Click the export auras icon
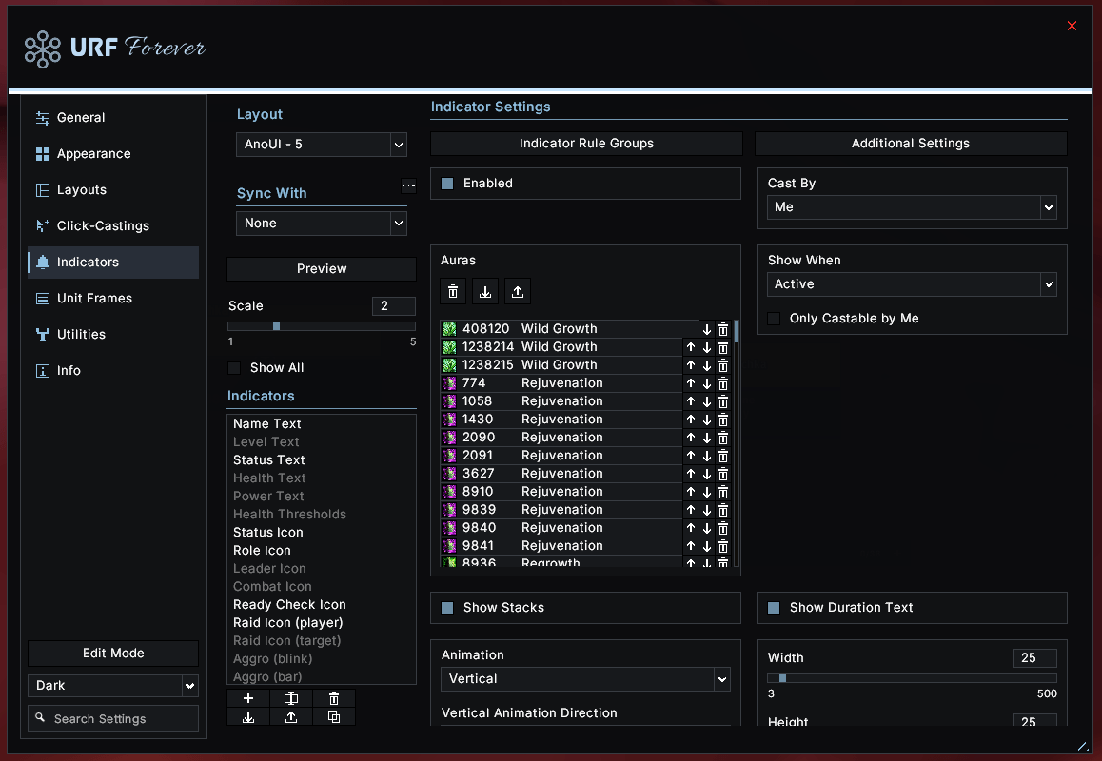This screenshot has width=1102, height=761. click(x=518, y=292)
